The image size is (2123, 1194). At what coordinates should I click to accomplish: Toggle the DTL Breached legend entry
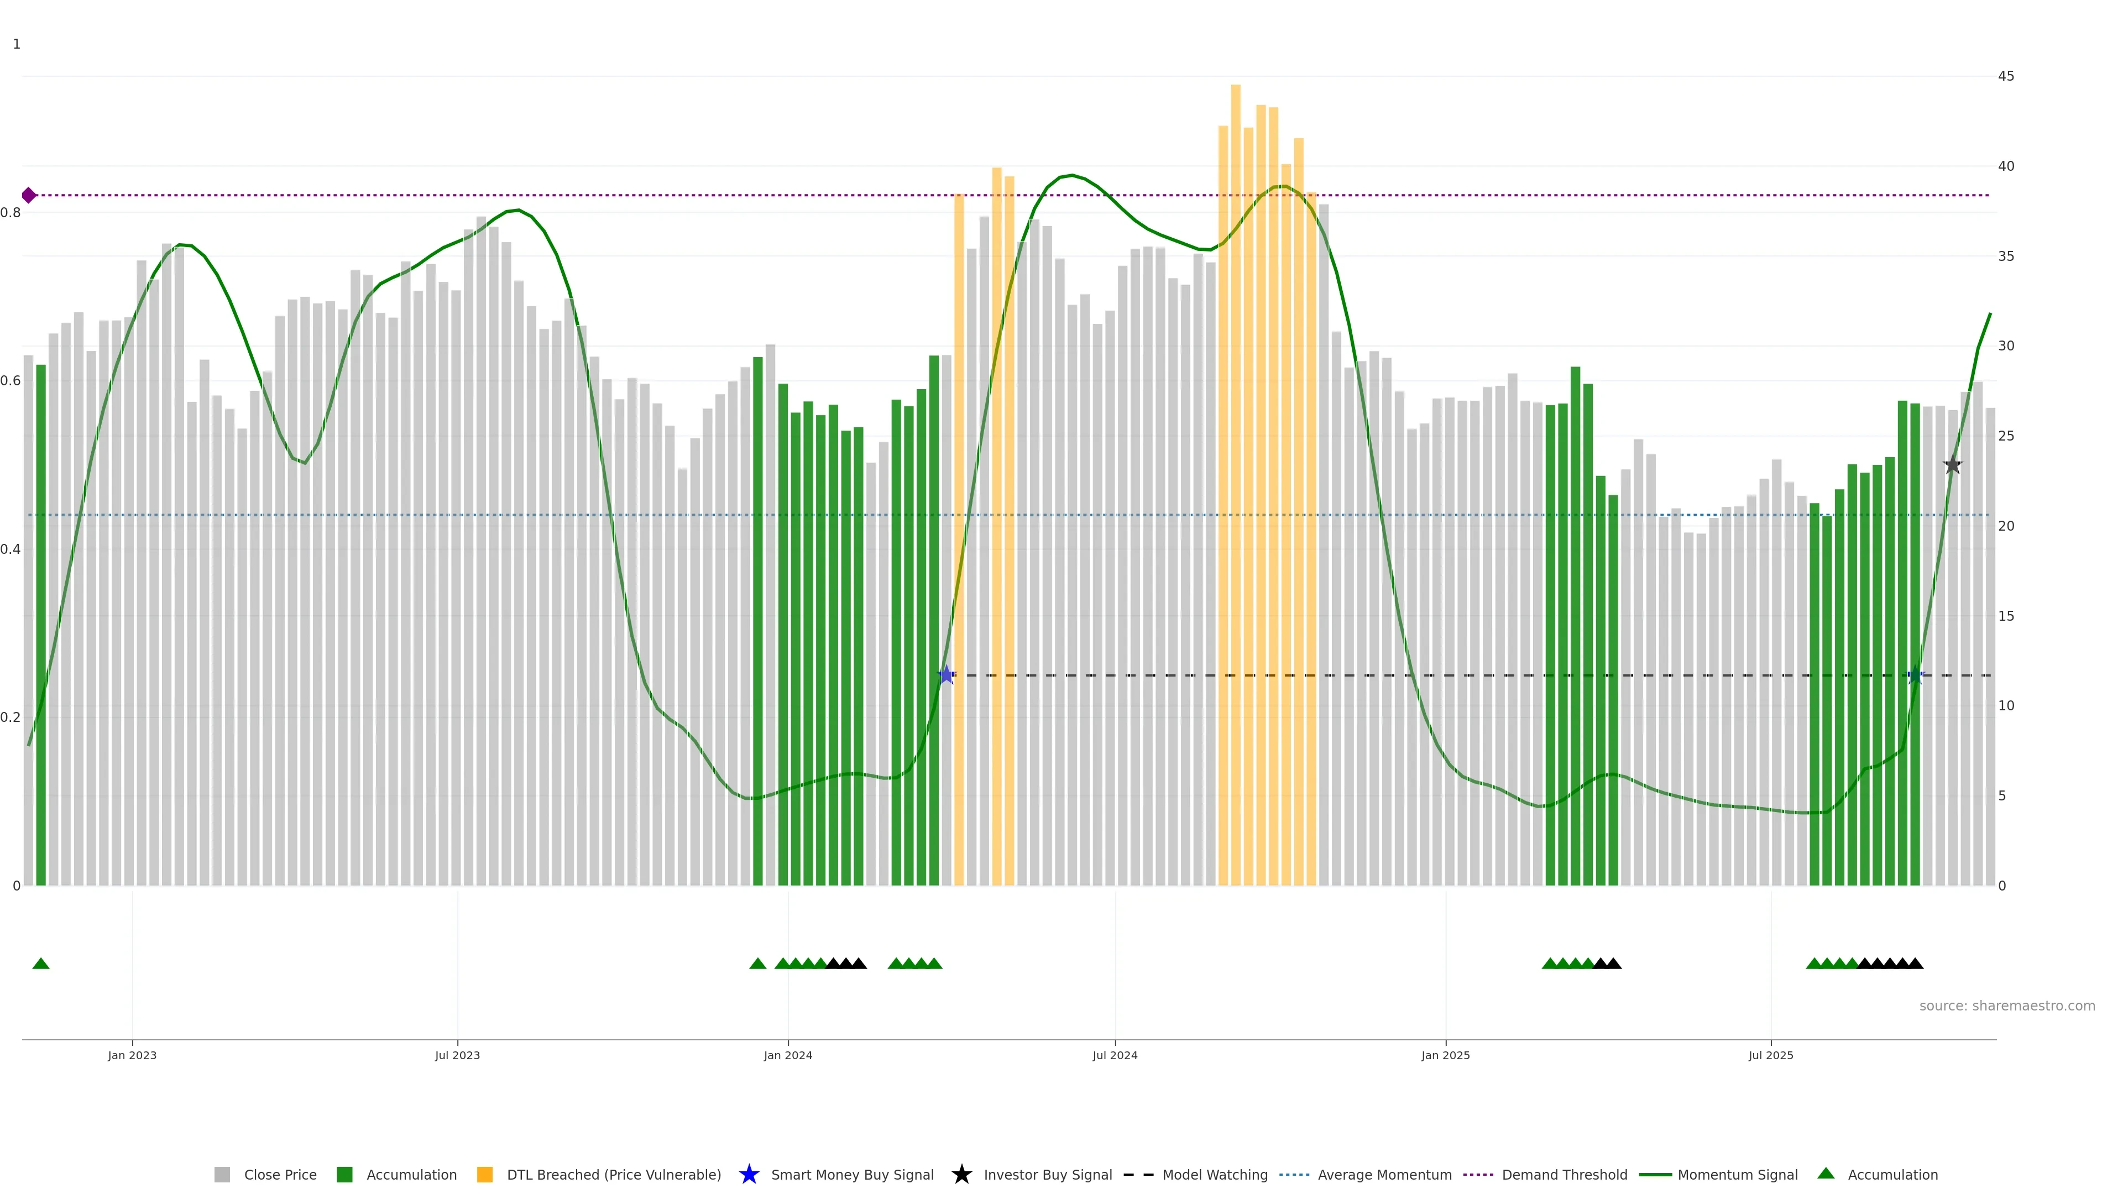[x=613, y=1175]
